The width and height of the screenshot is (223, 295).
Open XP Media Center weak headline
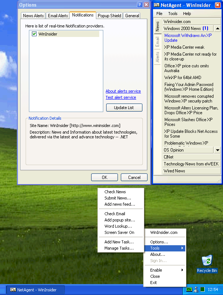pos(184,47)
